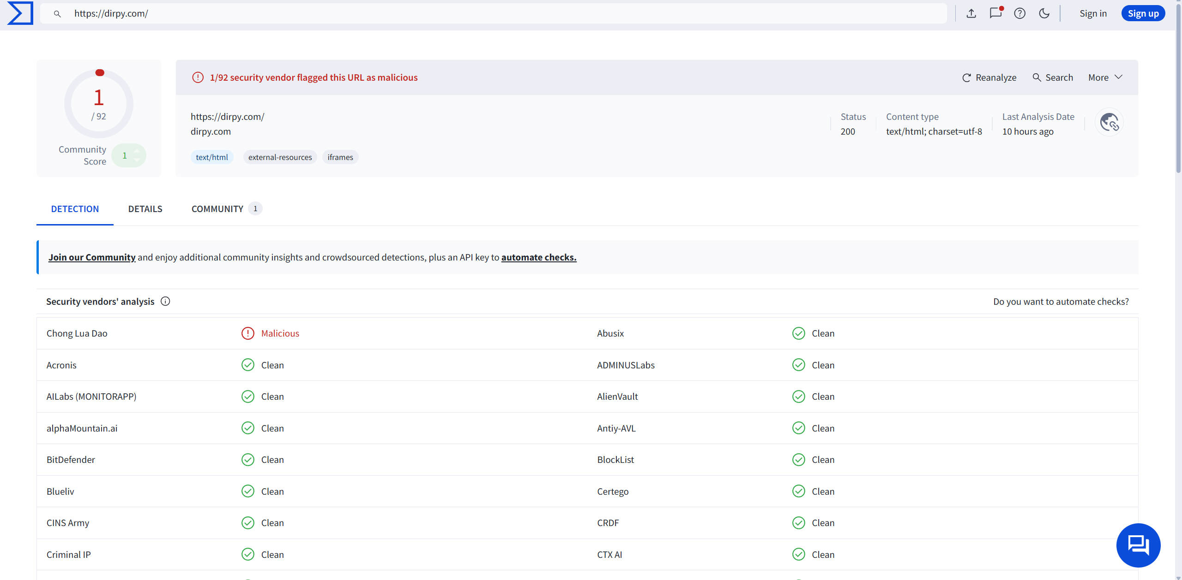Click the Clean checkmark icon for CRDF
The height and width of the screenshot is (580, 1182).
[799, 523]
